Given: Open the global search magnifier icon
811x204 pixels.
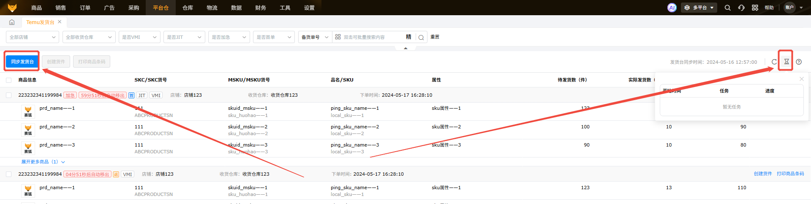Looking at the screenshot, I should pos(727,8).
